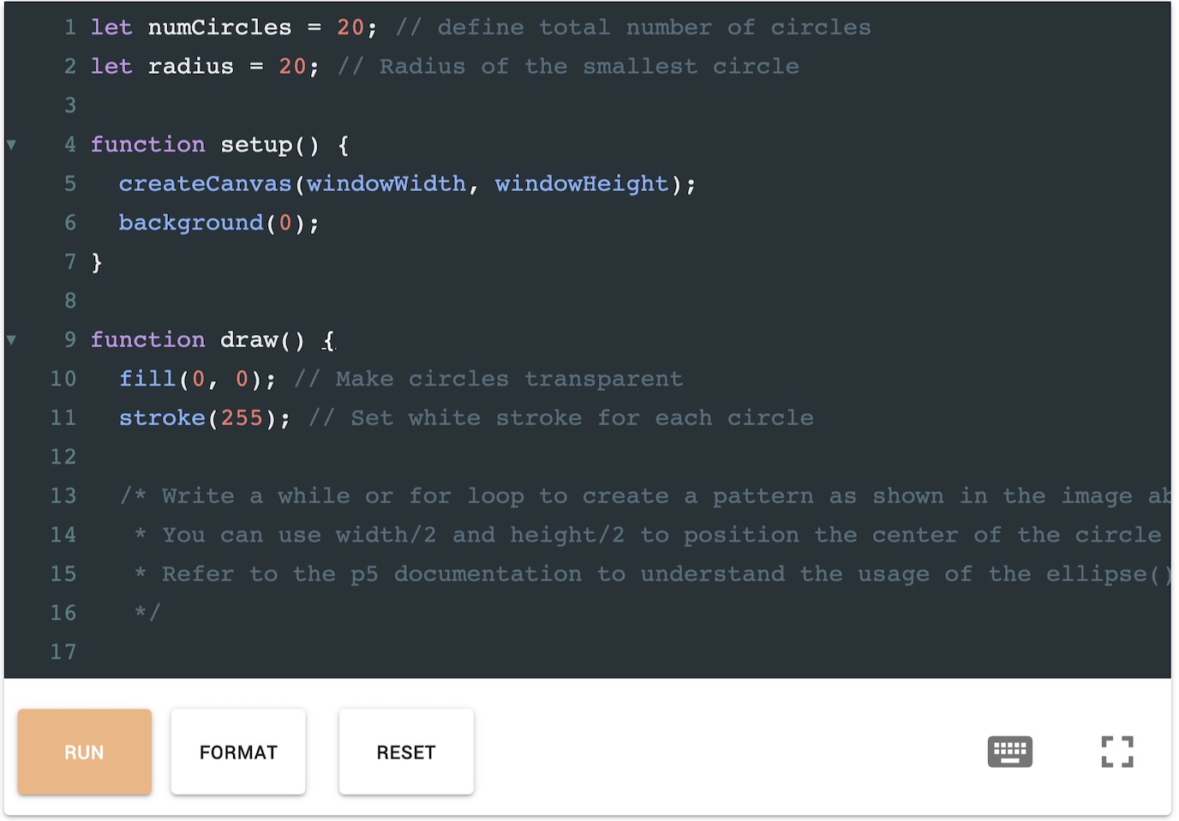Click windowHeight argument on line 5

pyautogui.click(x=582, y=183)
